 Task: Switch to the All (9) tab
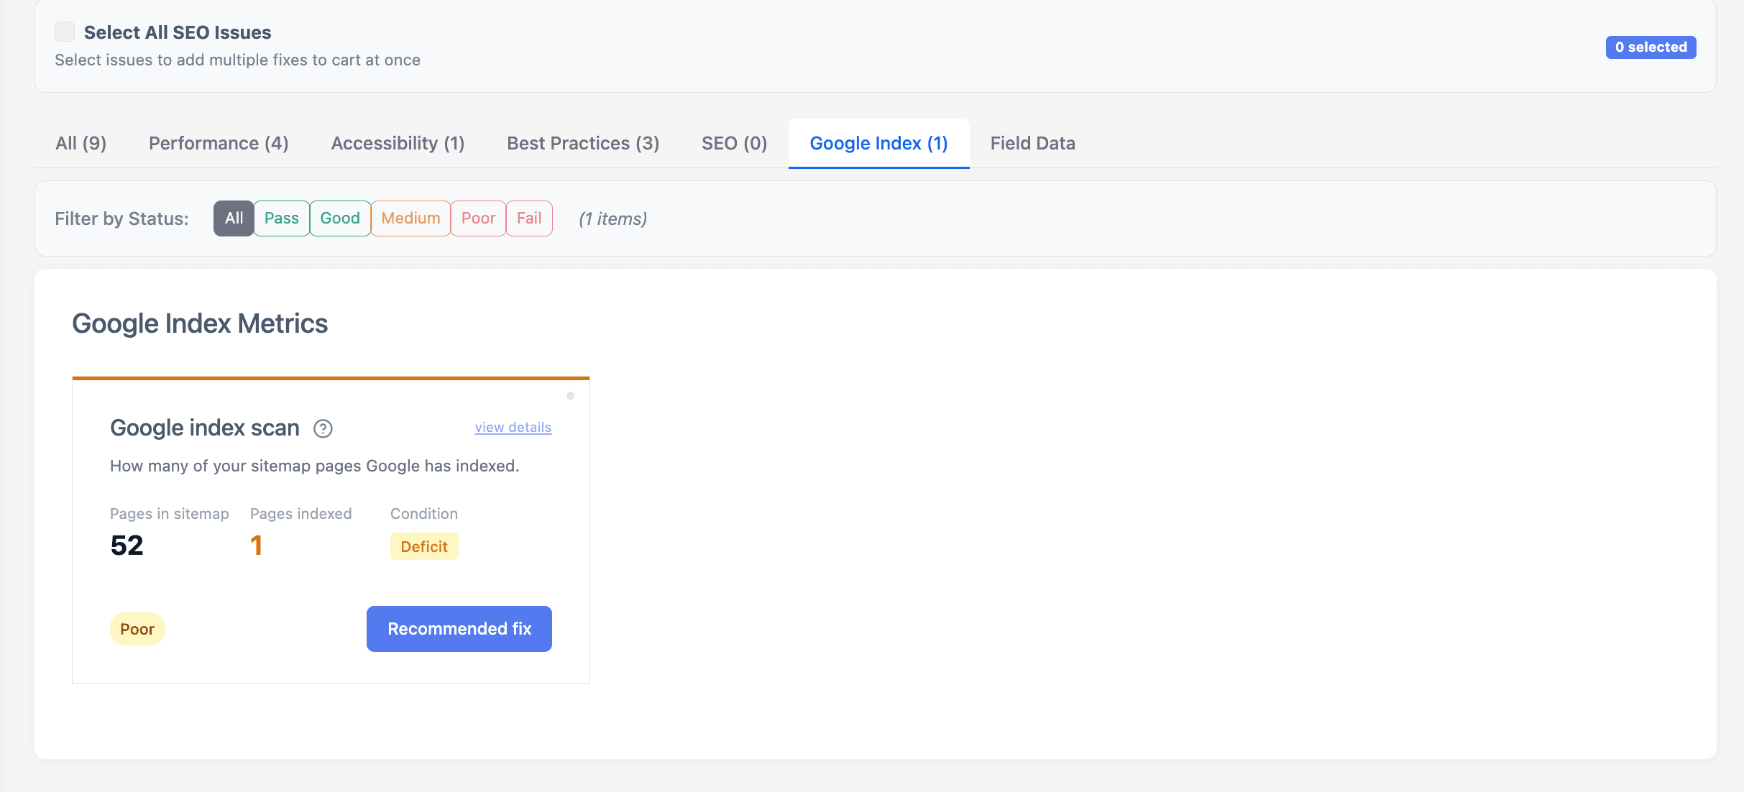pos(81,143)
